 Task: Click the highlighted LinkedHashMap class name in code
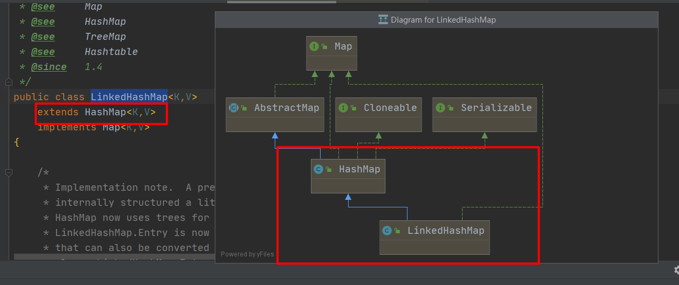(129, 97)
